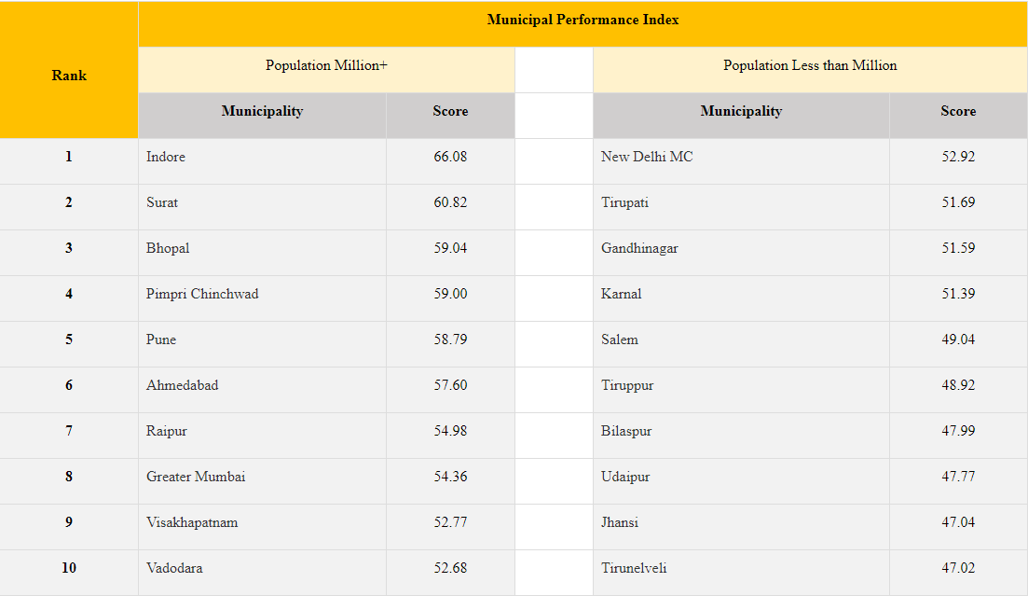Screen dimensions: 1028x596
Task: Click the score value 52.92
Action: (958, 157)
